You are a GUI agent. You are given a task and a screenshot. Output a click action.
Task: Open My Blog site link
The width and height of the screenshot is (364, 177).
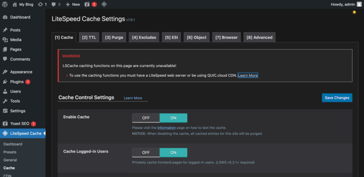tap(26, 4)
